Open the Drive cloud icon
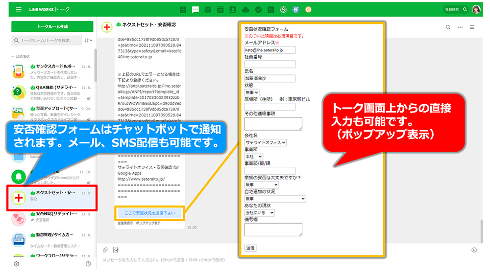 (x=245, y=10)
